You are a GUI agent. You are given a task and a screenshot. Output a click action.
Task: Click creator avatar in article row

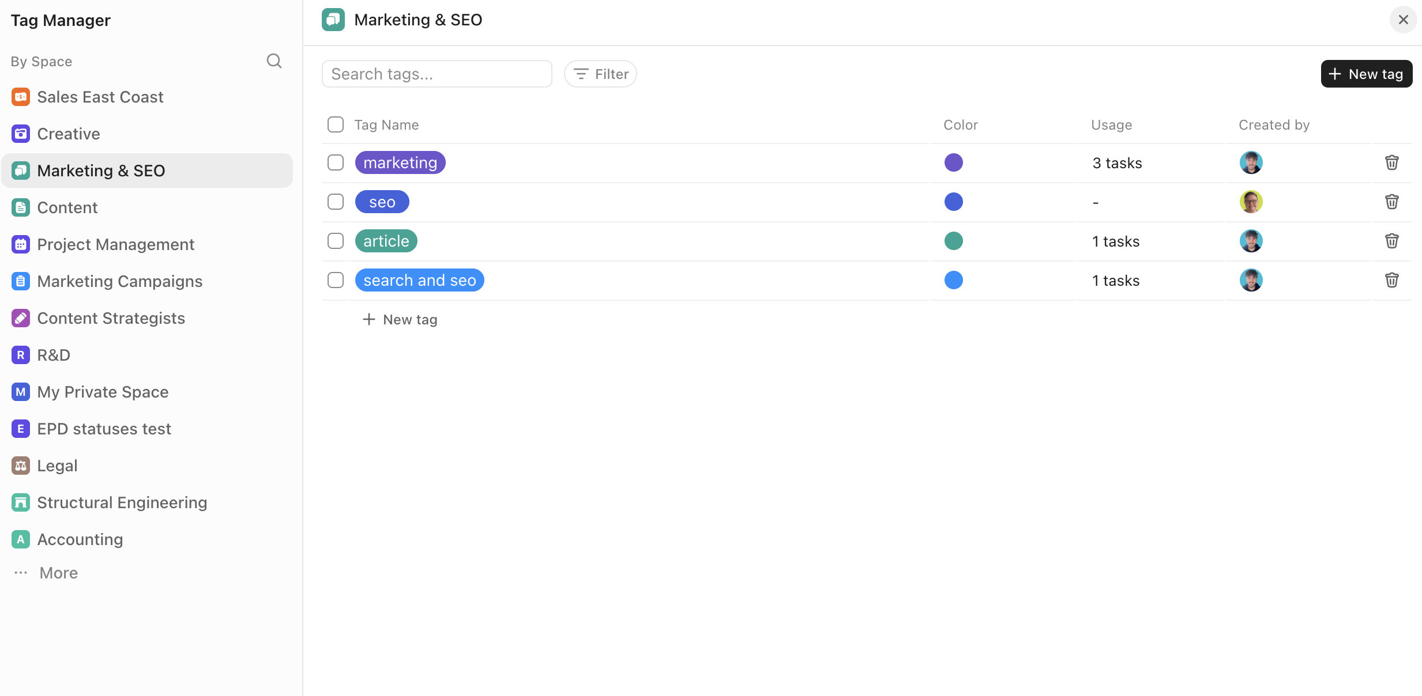(x=1251, y=241)
